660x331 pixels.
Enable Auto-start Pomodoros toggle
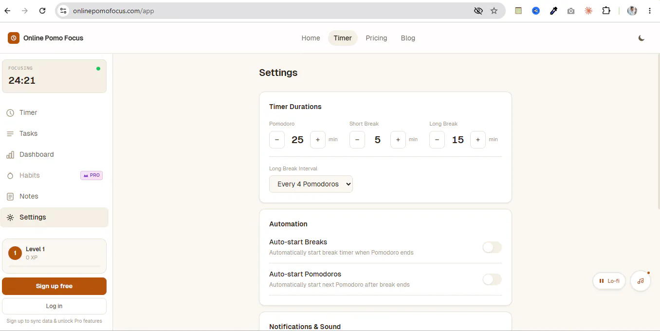492,279
